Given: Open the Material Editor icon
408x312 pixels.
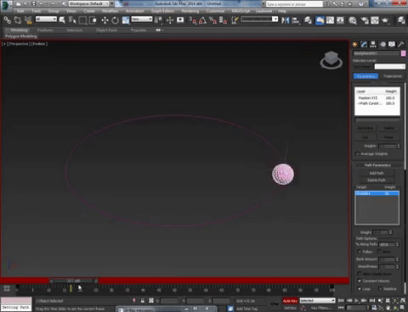Looking at the screenshot, I should 353,20.
